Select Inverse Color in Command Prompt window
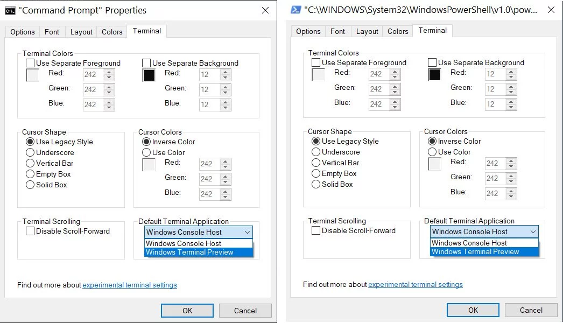The width and height of the screenshot is (563, 323). tap(146, 142)
